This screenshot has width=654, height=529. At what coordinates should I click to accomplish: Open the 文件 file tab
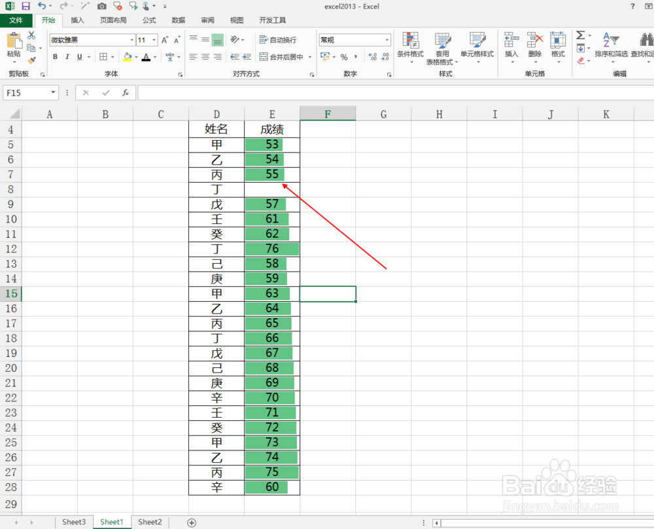pos(16,20)
